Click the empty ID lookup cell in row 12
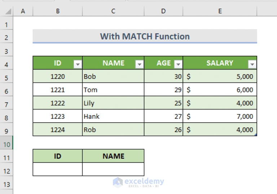Image resolution: width=277 pixels, height=194 pixels. [x=58, y=169]
